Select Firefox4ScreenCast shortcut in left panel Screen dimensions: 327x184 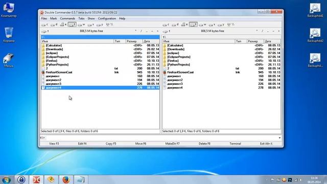pos(100,72)
